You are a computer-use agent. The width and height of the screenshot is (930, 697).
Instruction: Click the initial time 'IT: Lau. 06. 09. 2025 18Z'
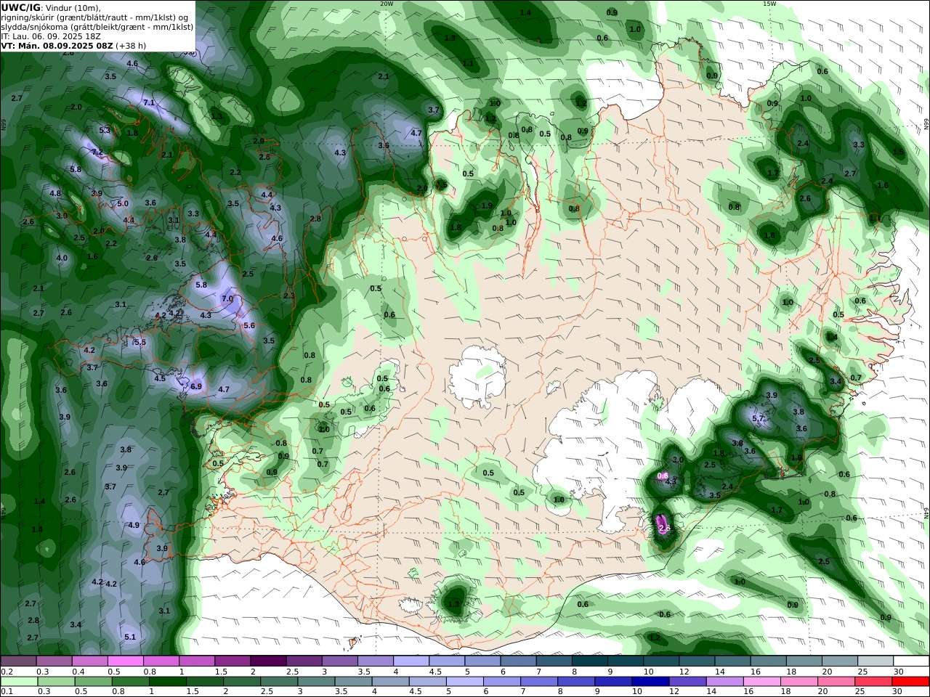tap(51, 36)
